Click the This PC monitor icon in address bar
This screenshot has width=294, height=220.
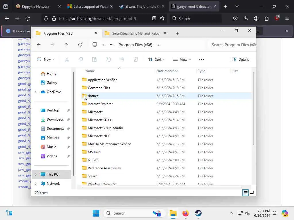[95, 44]
